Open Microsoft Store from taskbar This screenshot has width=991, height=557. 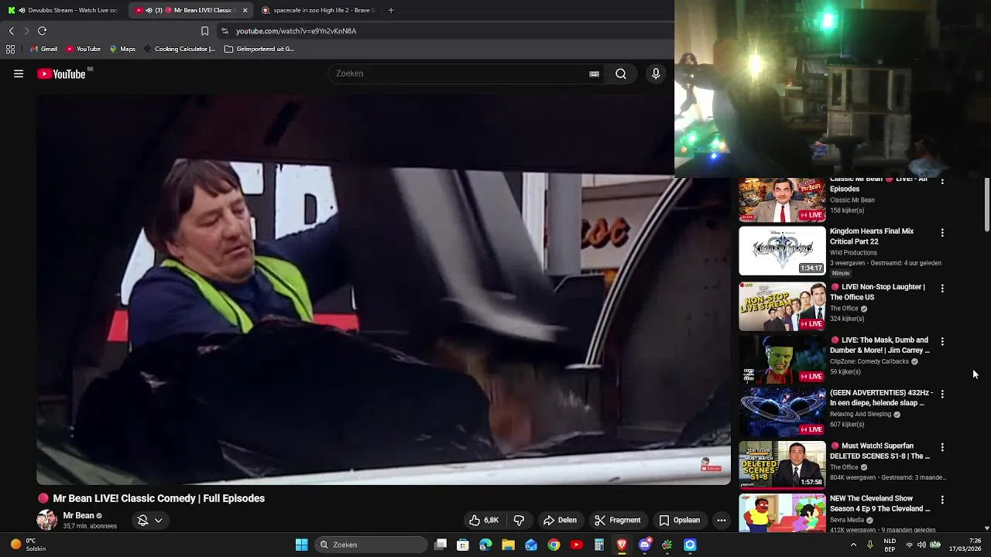(463, 545)
